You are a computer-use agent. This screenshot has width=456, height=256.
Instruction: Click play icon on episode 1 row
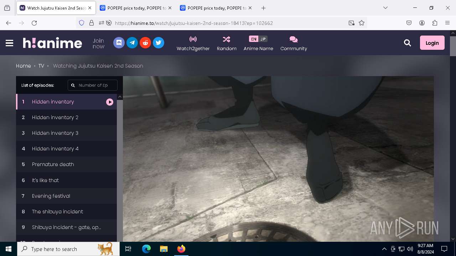pos(110,102)
